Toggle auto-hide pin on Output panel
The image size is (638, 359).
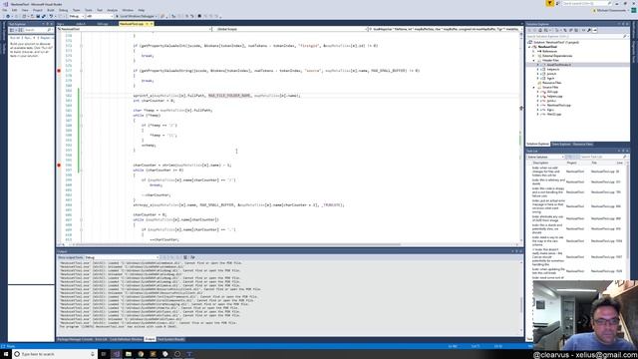point(516,251)
